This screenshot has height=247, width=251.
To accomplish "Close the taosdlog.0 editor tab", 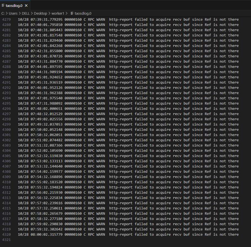I will coord(26,6).
